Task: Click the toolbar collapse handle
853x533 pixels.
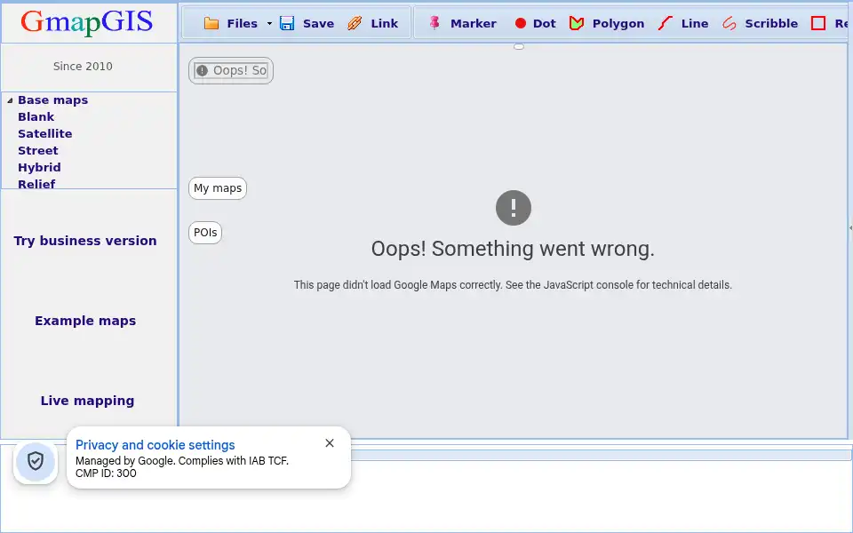Action: click(x=519, y=47)
